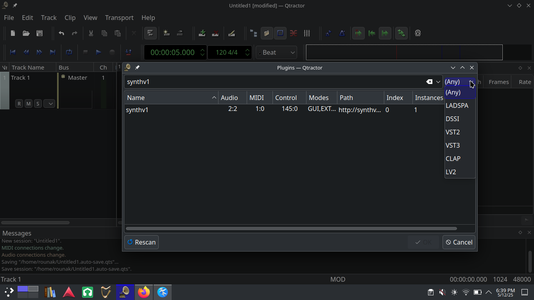Click the Modes column header
Image resolution: width=534 pixels, height=300 pixels.
pos(322,98)
